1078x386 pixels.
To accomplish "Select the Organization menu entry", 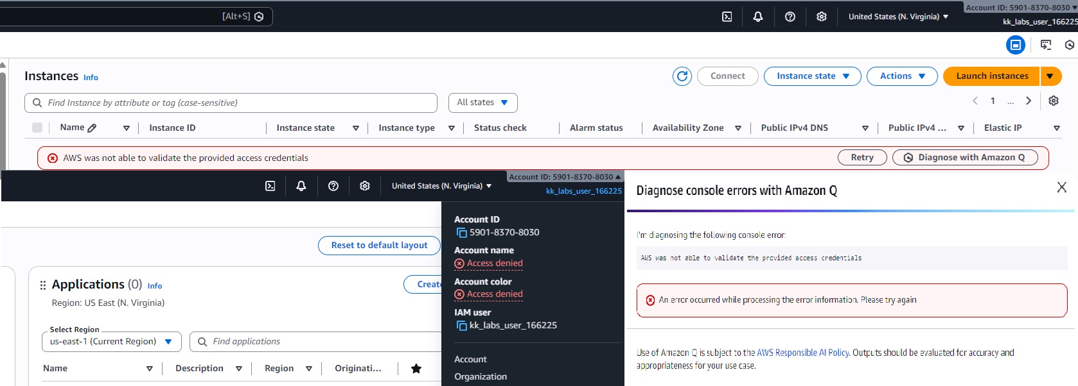I will pyautogui.click(x=481, y=377).
